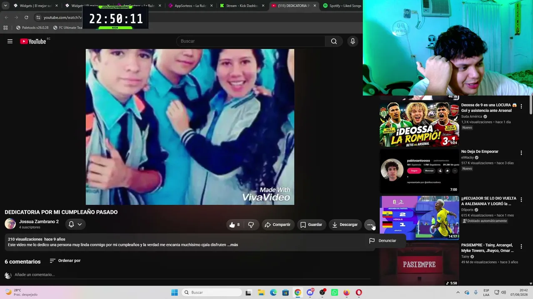Switch to OBS Studio on the taskbar
This screenshot has height=299, width=533.
point(322,292)
